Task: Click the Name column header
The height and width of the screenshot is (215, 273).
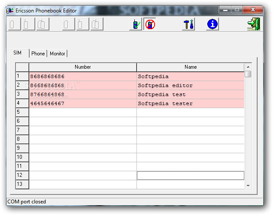Action: (x=191, y=67)
